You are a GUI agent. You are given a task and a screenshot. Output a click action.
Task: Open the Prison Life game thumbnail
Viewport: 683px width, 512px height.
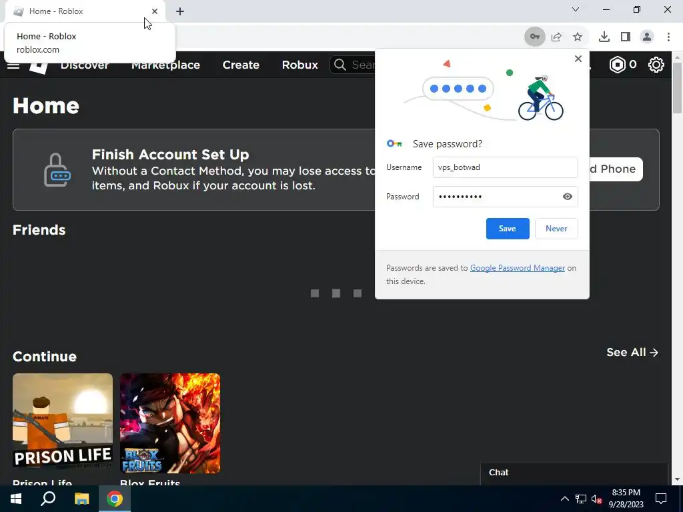click(x=63, y=423)
